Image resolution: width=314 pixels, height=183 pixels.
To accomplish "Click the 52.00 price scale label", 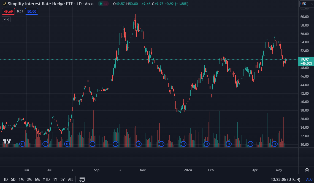I will point(304,51).
